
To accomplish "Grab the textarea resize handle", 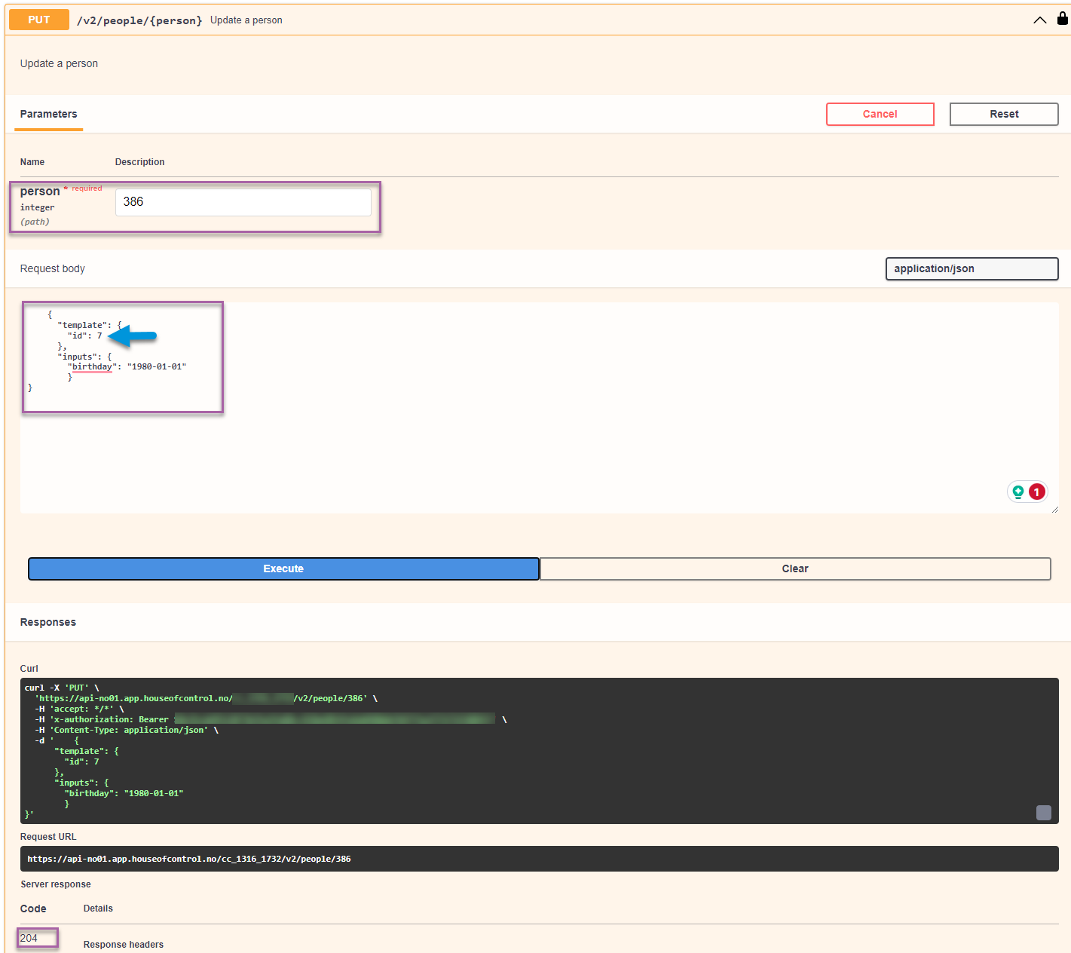I will click(1054, 509).
